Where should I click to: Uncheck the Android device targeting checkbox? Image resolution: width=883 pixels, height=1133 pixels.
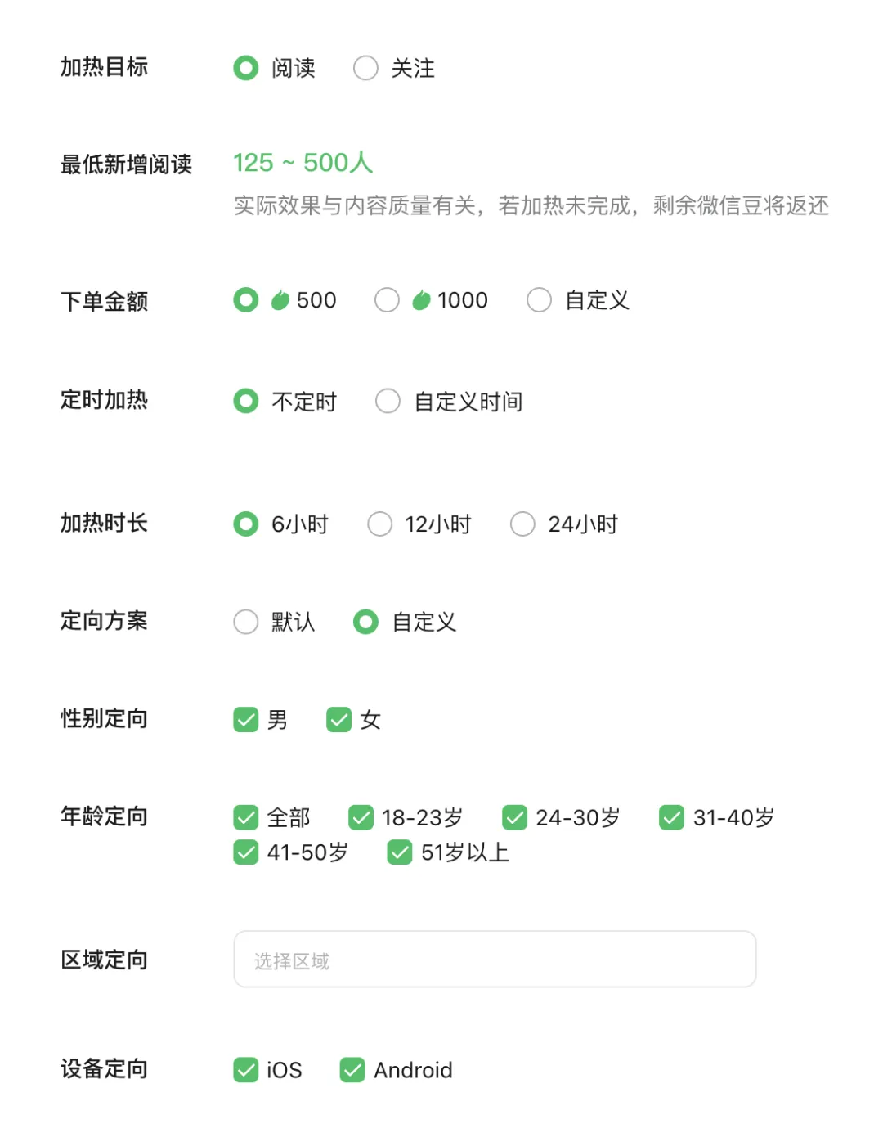[352, 1070]
